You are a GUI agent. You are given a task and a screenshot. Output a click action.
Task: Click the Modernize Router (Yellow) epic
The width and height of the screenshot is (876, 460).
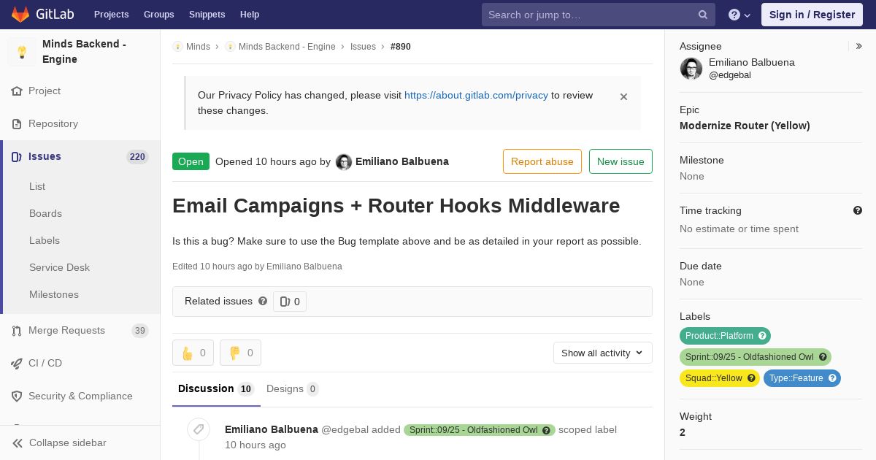point(745,126)
